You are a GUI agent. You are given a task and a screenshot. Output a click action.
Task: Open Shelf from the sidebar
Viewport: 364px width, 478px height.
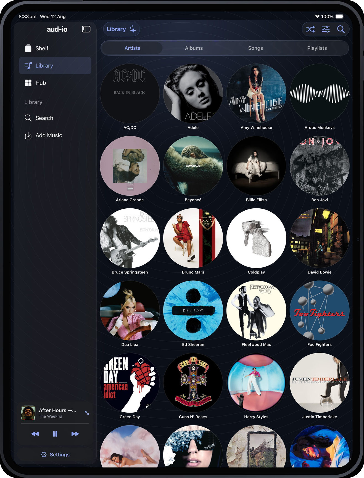(x=55, y=48)
